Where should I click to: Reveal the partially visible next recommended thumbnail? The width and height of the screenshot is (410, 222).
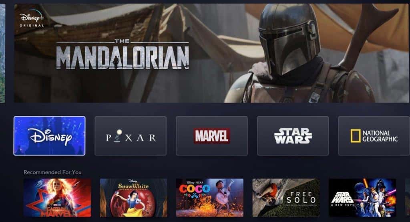click(407, 198)
